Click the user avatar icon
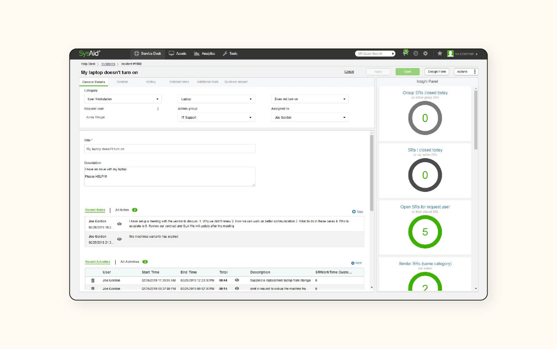The image size is (557, 349). click(x=450, y=53)
